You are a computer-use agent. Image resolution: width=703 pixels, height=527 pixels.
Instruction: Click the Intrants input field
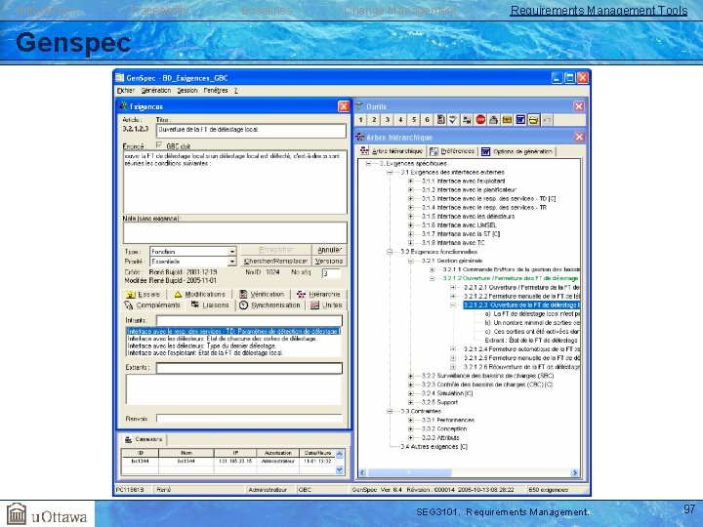[x=249, y=320]
